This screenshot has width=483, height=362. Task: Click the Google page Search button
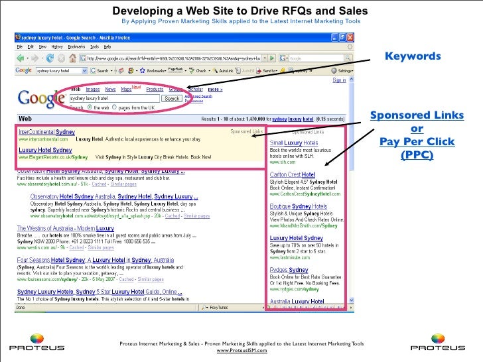(x=172, y=99)
